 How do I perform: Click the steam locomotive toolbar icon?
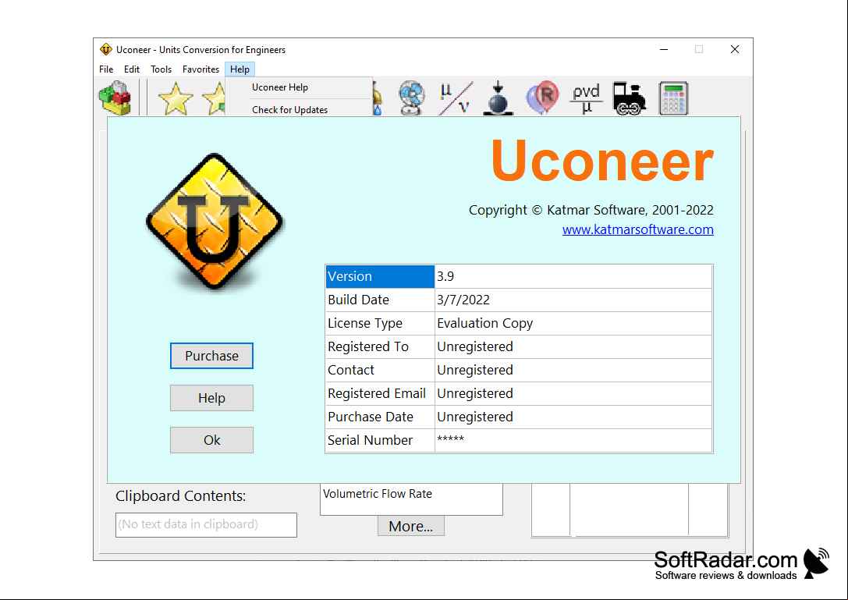(629, 98)
